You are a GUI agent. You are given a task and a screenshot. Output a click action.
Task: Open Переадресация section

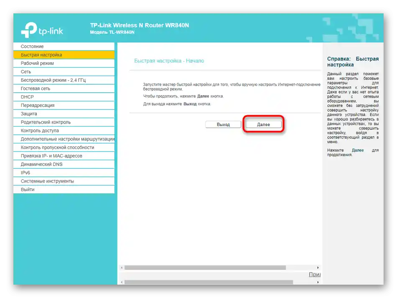pyautogui.click(x=64, y=105)
